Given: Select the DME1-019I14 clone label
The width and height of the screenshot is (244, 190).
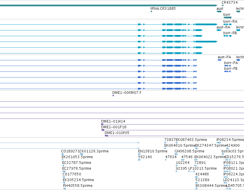Looking at the screenshot, I should [113, 121].
